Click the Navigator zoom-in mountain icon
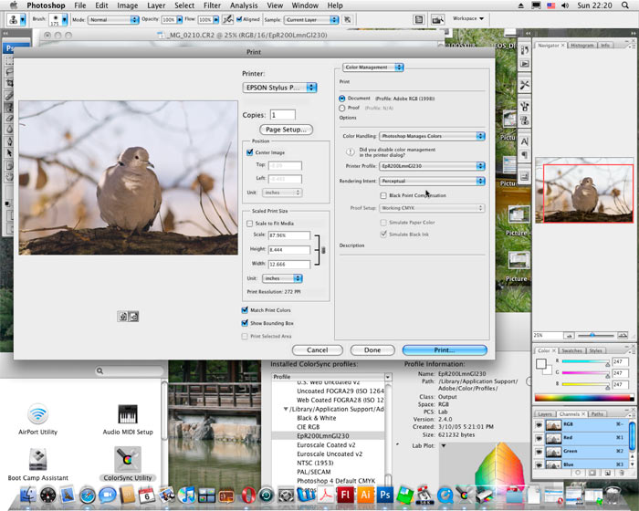The image size is (639, 511). [x=623, y=336]
